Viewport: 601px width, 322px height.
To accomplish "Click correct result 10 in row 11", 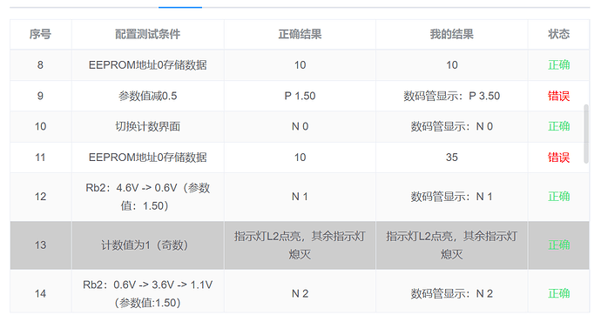I will point(300,158).
